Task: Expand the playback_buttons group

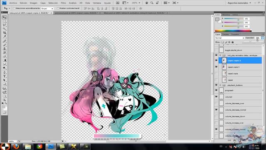Action: point(220,85)
